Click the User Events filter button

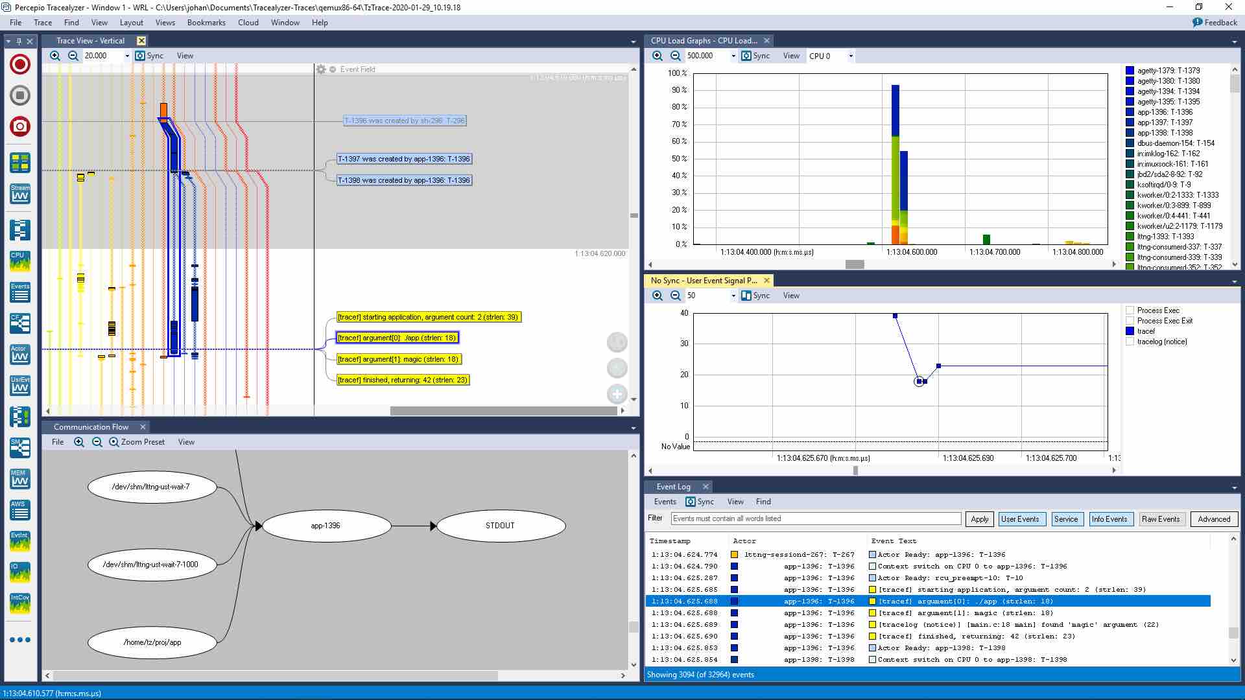(x=1019, y=519)
